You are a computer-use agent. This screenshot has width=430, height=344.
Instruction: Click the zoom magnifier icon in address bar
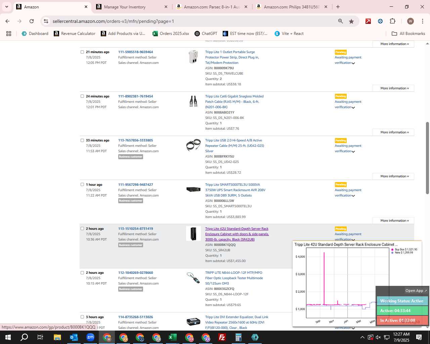click(341, 21)
